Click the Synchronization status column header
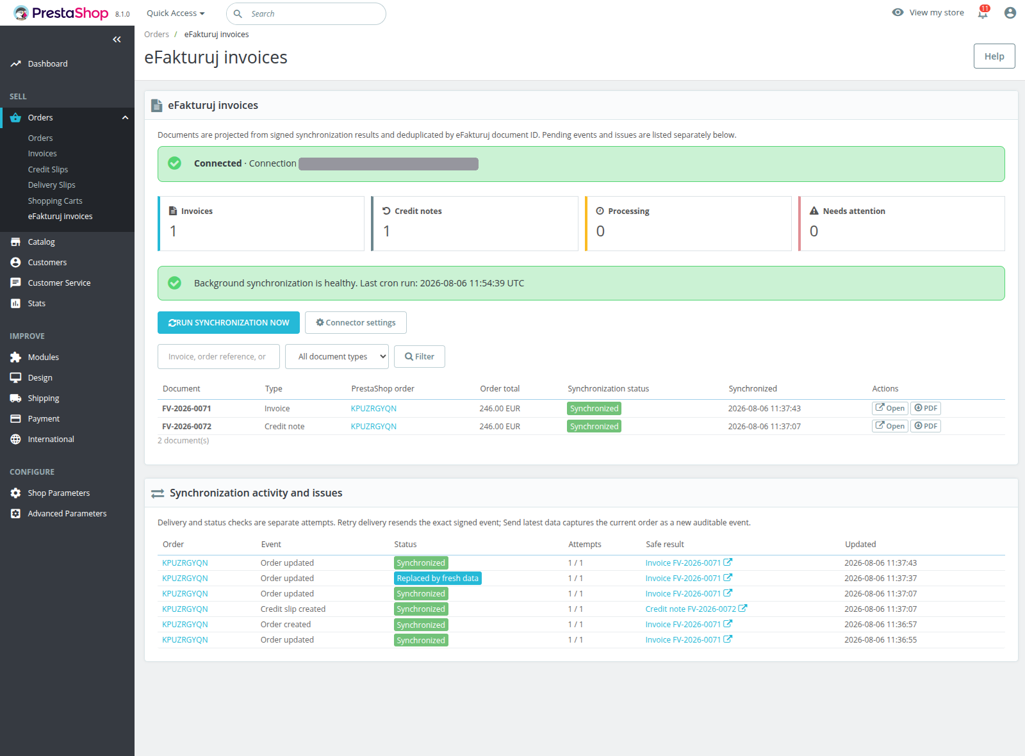 click(x=608, y=389)
